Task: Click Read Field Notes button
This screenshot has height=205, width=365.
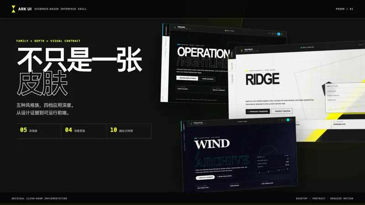Action: click(224, 176)
